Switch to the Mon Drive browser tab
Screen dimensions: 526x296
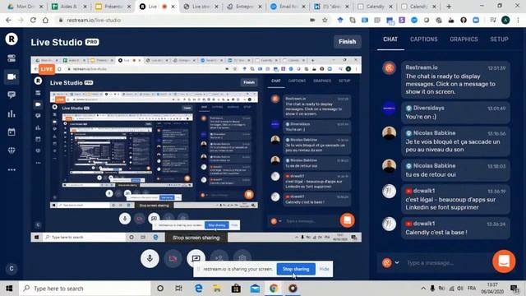(25, 7)
